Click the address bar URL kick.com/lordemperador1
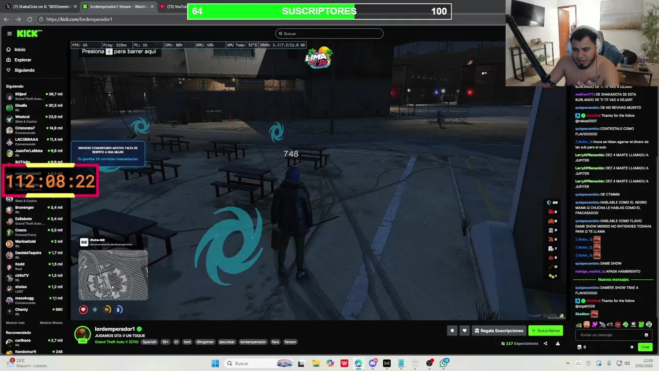Image resolution: width=659 pixels, height=371 pixels. pos(79,19)
